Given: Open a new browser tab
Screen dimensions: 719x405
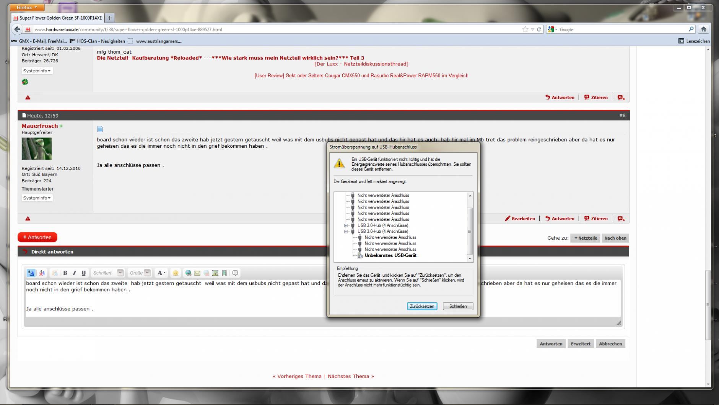Looking at the screenshot, I should pyautogui.click(x=109, y=18).
